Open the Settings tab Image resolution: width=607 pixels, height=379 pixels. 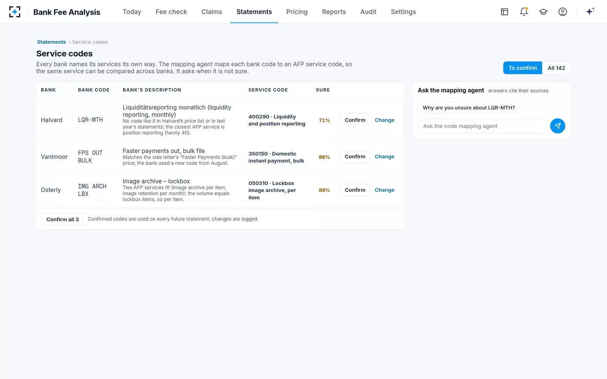(x=403, y=12)
